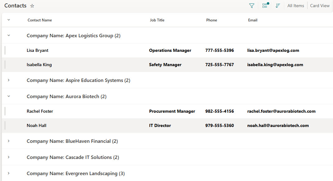Select the Isabella King row selection handle
The image size is (333, 181).
[x=5, y=65]
